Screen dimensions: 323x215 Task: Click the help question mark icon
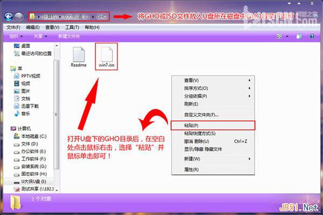pyautogui.click(x=312, y=37)
